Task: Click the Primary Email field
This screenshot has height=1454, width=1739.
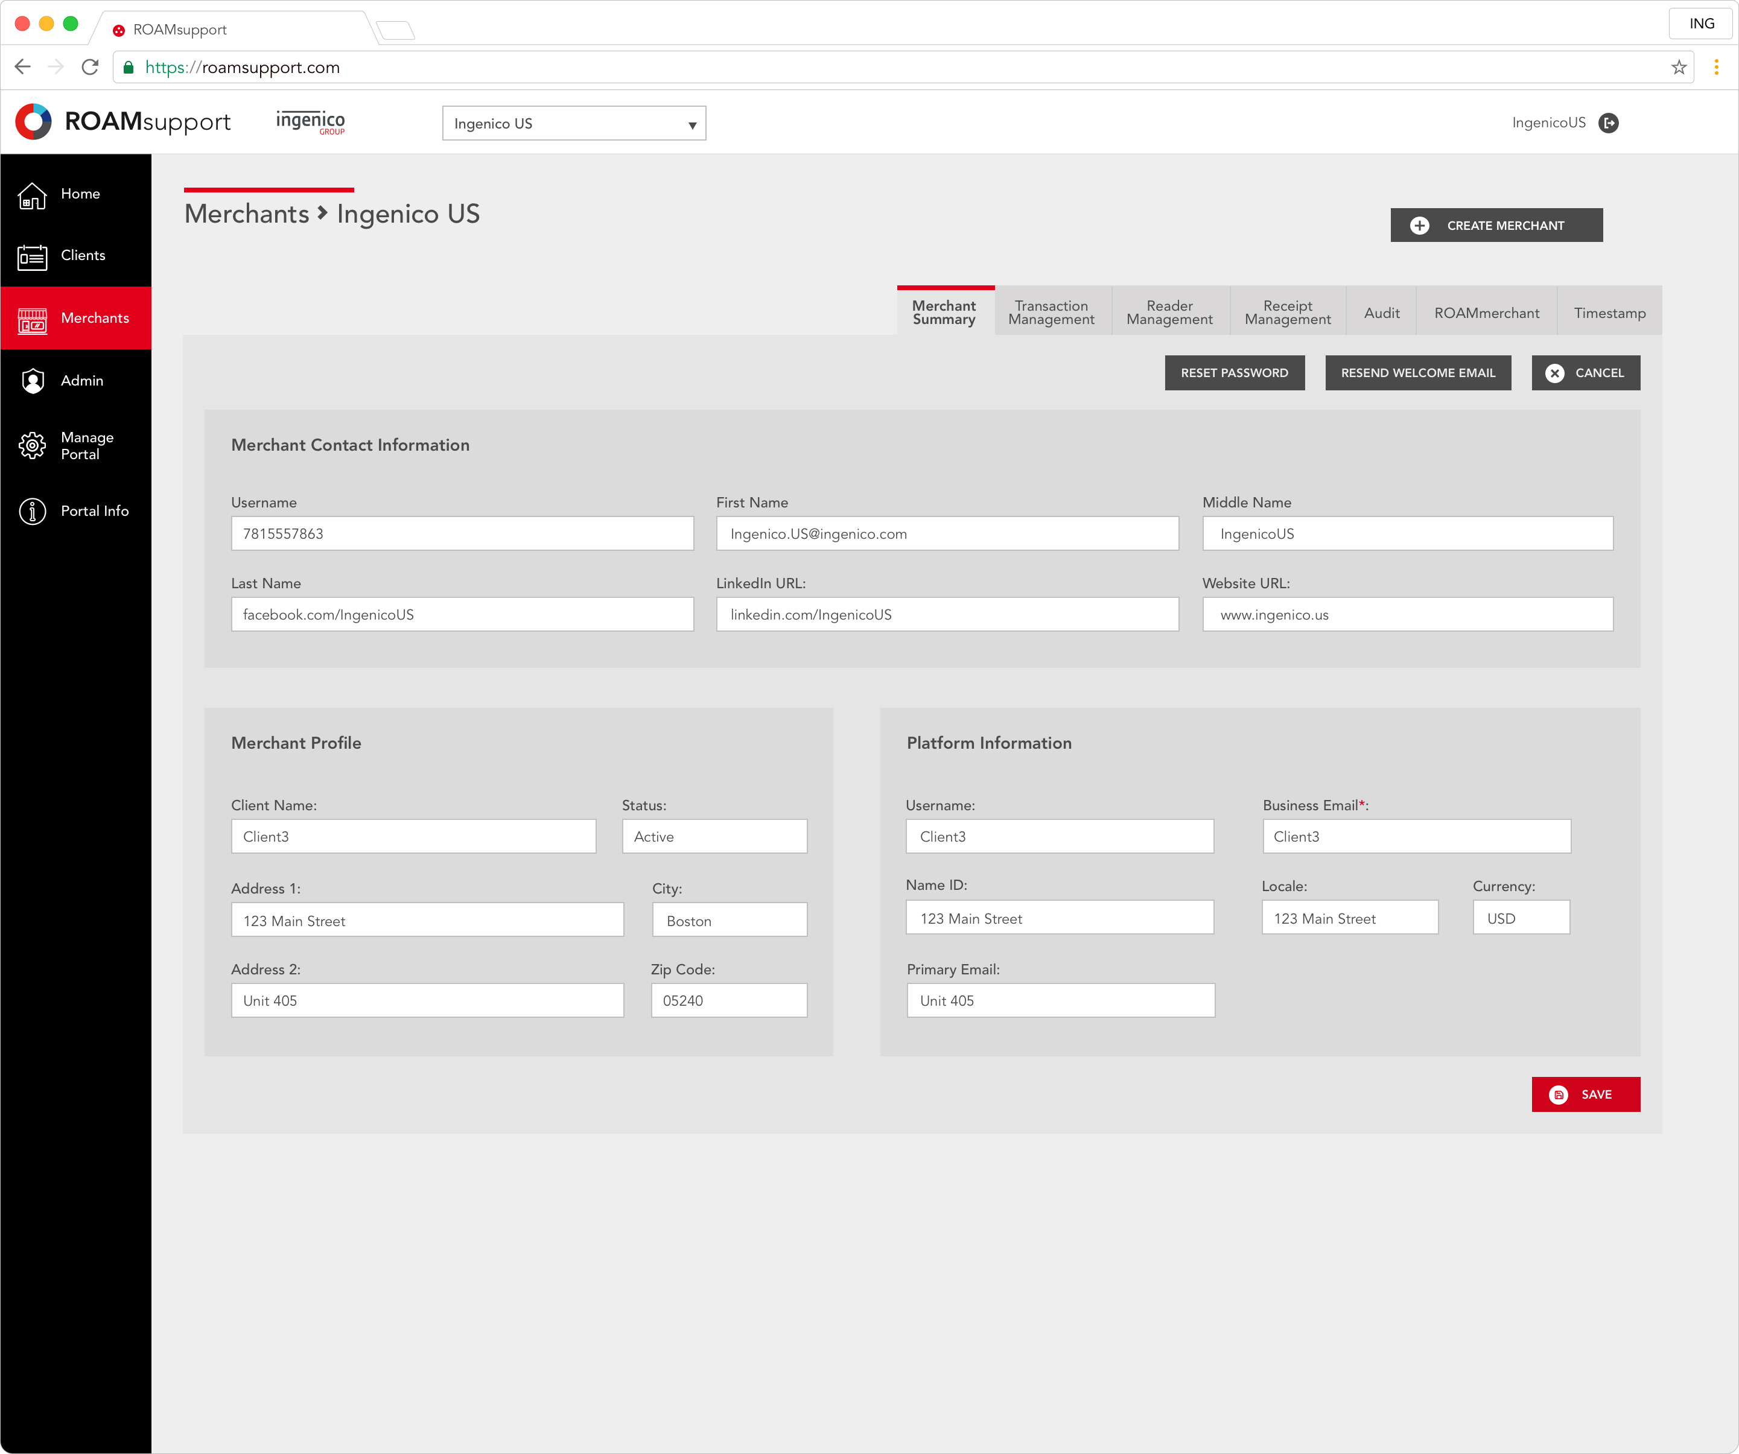Action: pyautogui.click(x=1061, y=1001)
